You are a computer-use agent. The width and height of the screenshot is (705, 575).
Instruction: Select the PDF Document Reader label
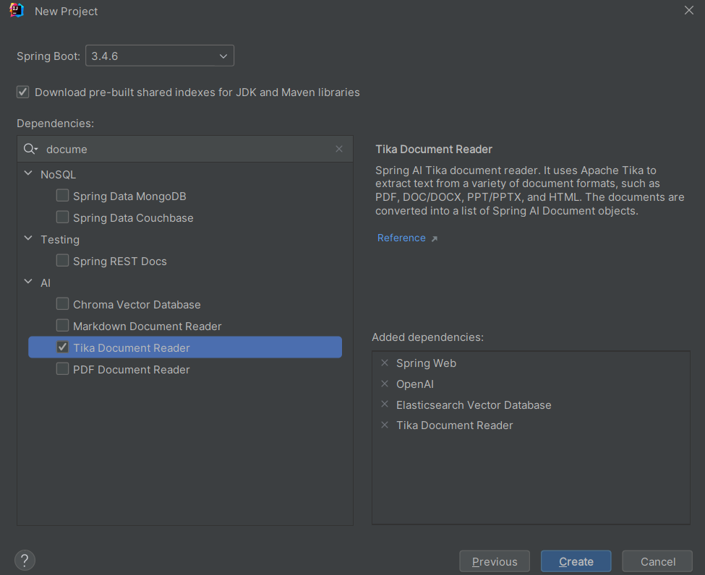132,370
